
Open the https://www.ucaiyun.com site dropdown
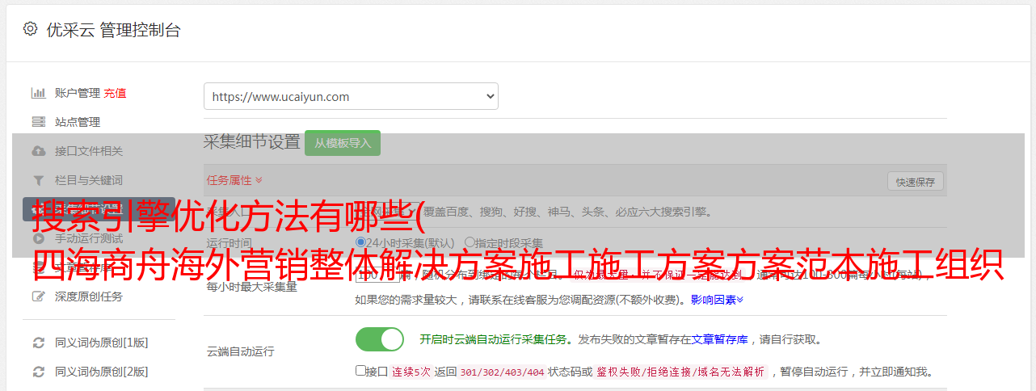click(x=351, y=96)
